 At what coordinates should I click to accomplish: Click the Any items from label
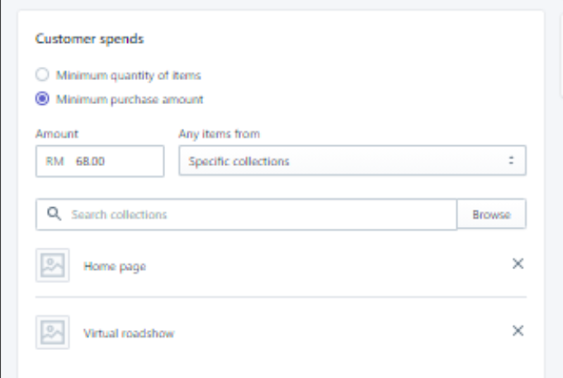pyautogui.click(x=220, y=133)
